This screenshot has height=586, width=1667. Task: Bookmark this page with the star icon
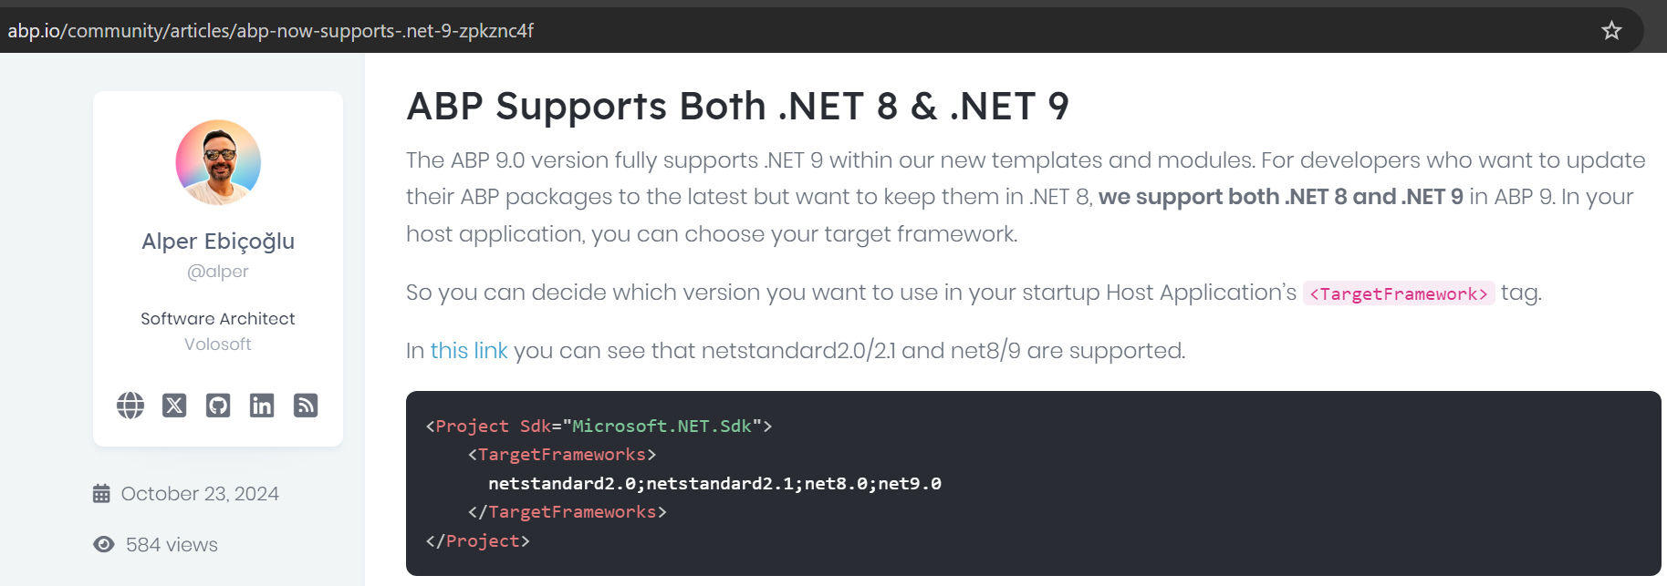point(1611,30)
